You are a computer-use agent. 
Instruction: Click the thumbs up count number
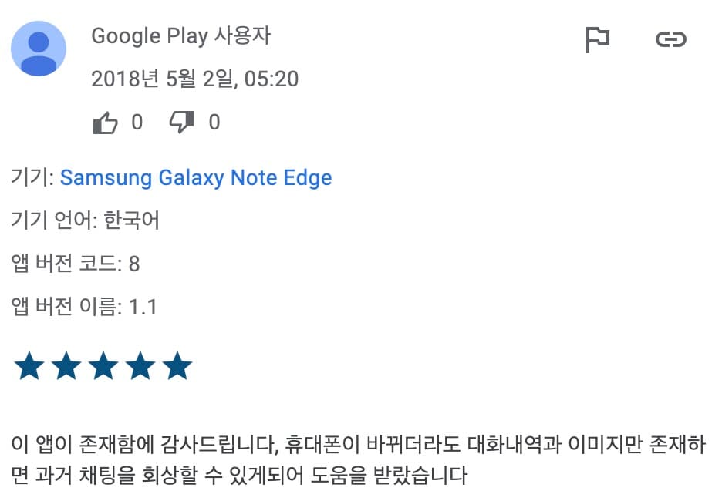137,123
